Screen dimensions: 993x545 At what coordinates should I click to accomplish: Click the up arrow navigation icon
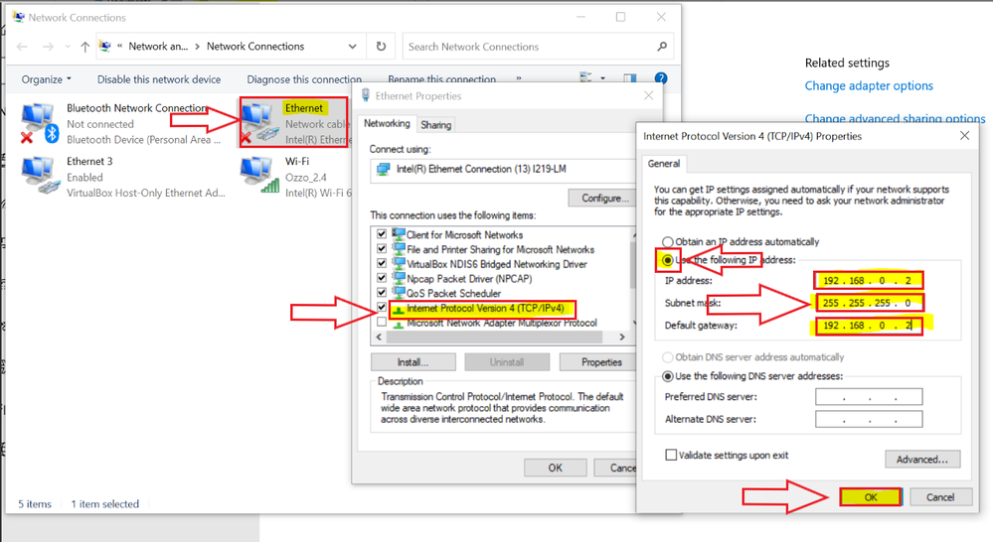point(85,47)
